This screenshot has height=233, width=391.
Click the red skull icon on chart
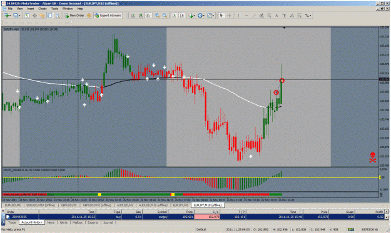(x=373, y=157)
